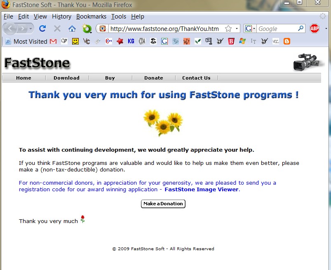
Task: Click in the address bar URL field
Action: (x=164, y=28)
